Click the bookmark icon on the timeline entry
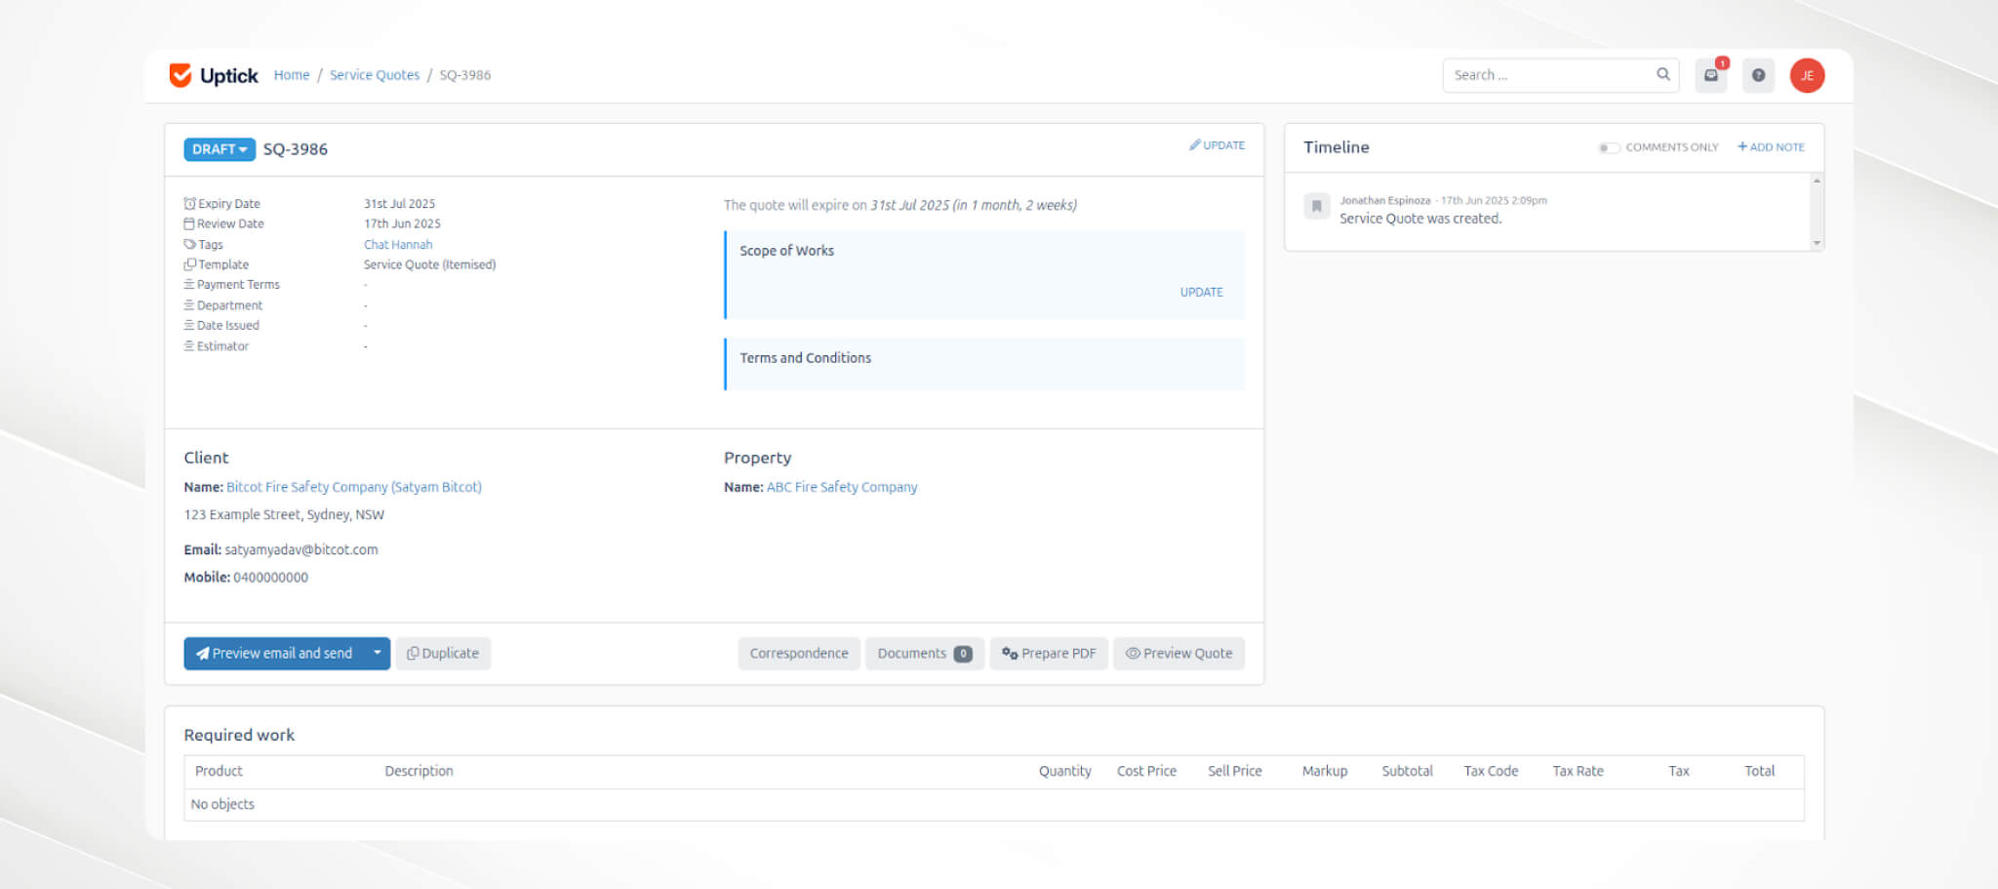This screenshot has width=1998, height=889. 1316,207
